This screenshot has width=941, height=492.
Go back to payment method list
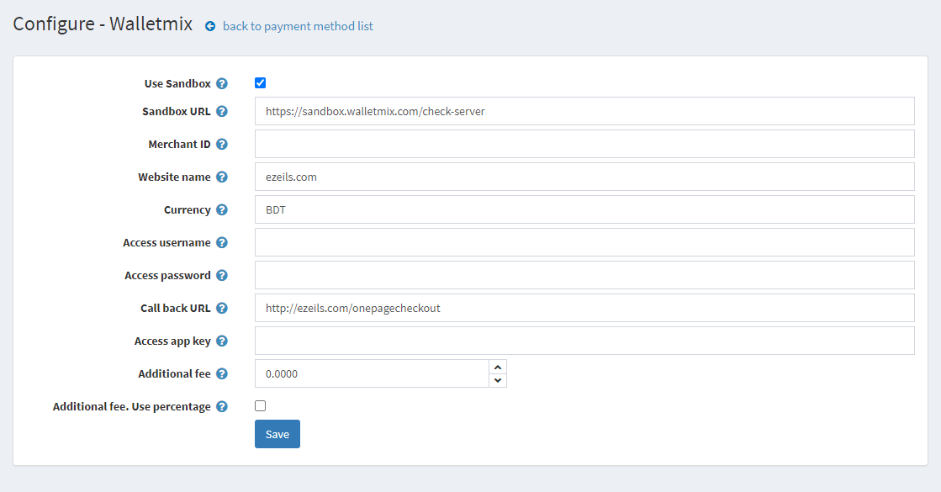pos(298,26)
